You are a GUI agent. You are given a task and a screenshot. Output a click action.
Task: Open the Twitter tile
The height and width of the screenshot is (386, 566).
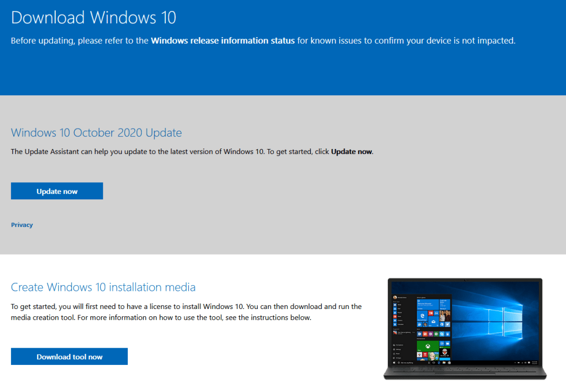[x=447, y=325]
